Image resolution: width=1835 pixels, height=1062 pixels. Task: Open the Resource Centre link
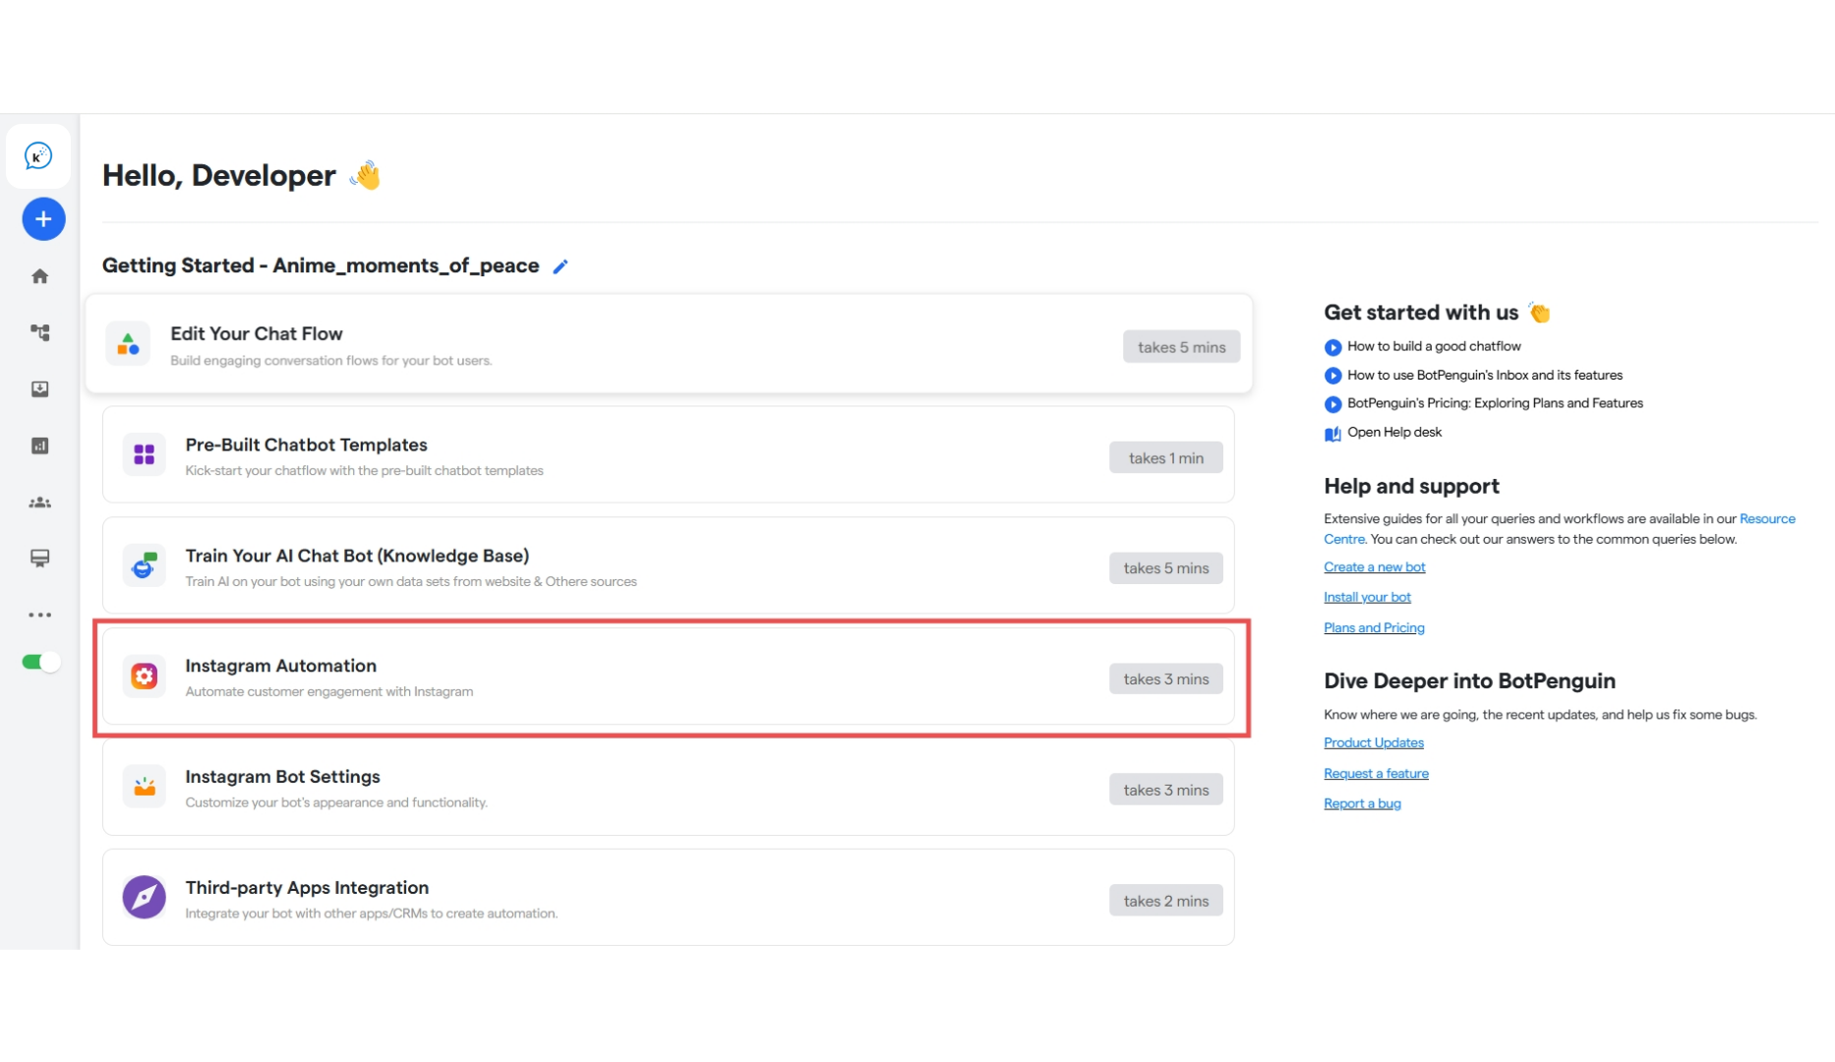click(x=1767, y=518)
